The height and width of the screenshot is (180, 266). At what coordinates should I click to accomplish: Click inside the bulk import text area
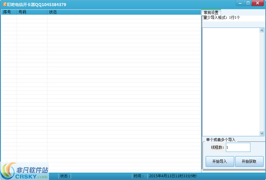point(231,82)
